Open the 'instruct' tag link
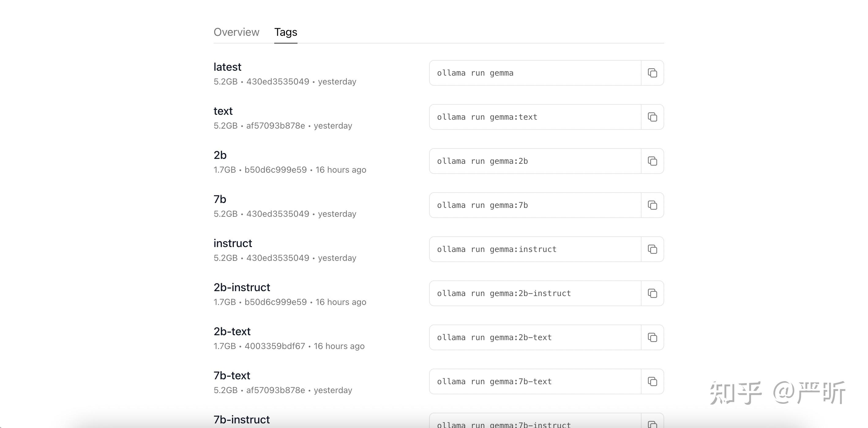The width and height of the screenshot is (868, 428). 233,243
